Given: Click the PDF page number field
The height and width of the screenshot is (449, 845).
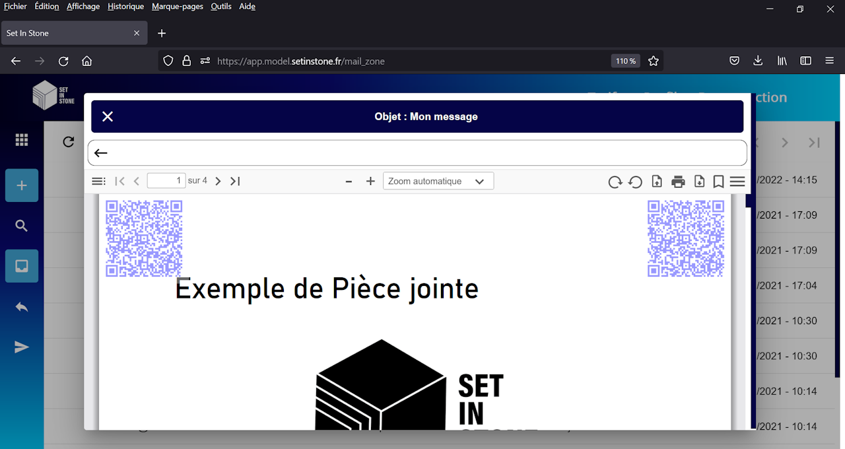Looking at the screenshot, I should [x=166, y=181].
